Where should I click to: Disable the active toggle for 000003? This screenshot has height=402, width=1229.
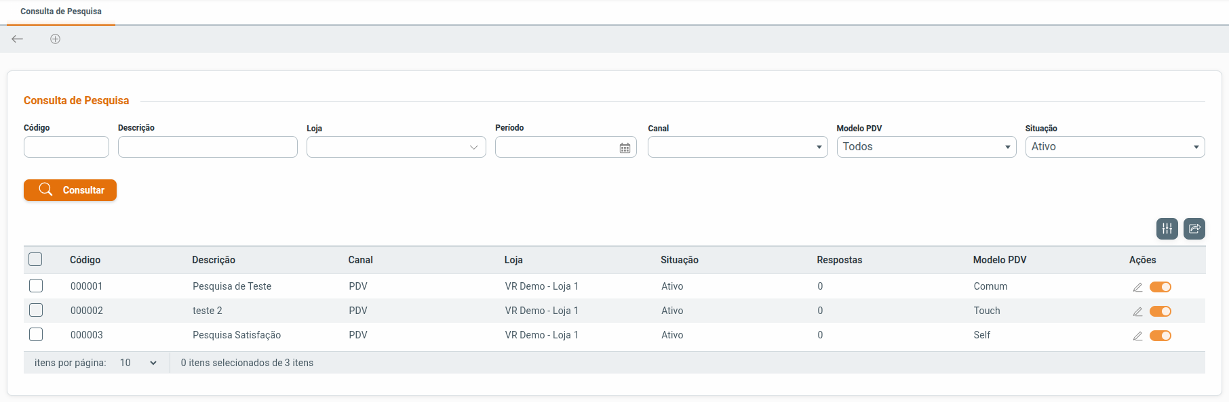point(1160,336)
